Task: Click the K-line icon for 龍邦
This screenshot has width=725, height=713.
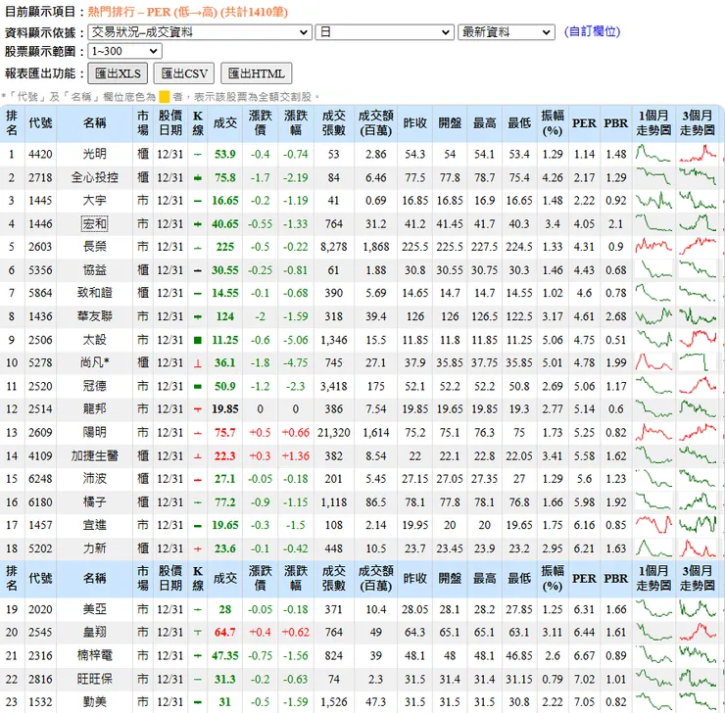Action: [198, 409]
